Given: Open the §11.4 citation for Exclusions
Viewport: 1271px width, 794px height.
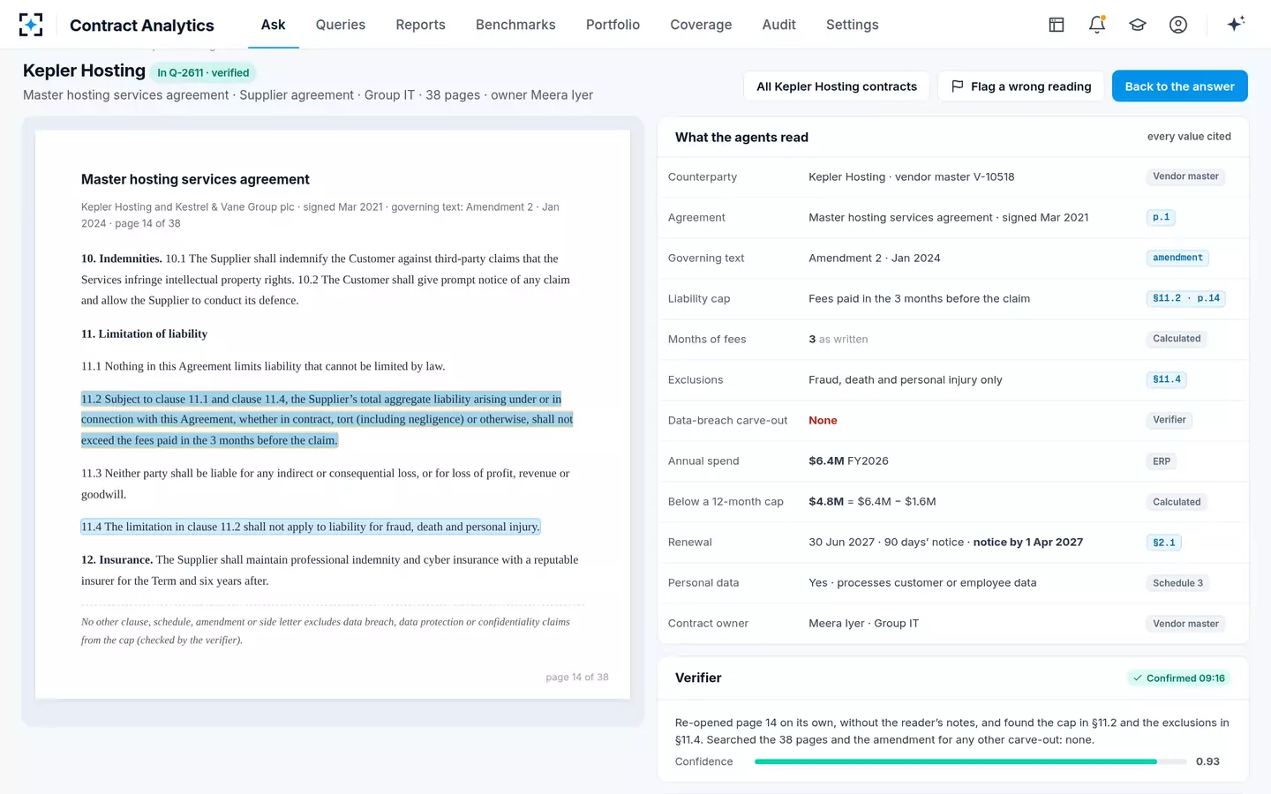Looking at the screenshot, I should click(1166, 379).
